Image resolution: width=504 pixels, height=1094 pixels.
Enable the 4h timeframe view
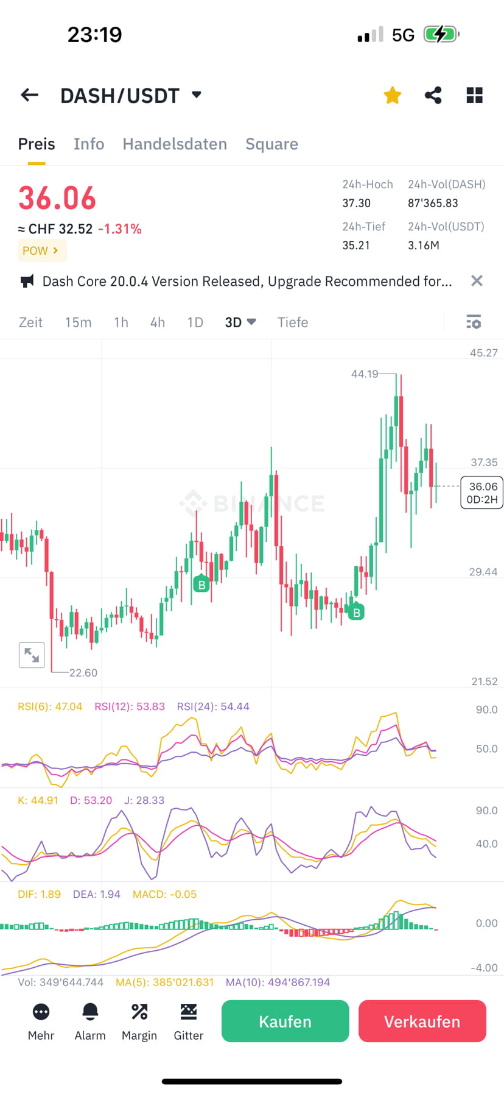click(157, 322)
